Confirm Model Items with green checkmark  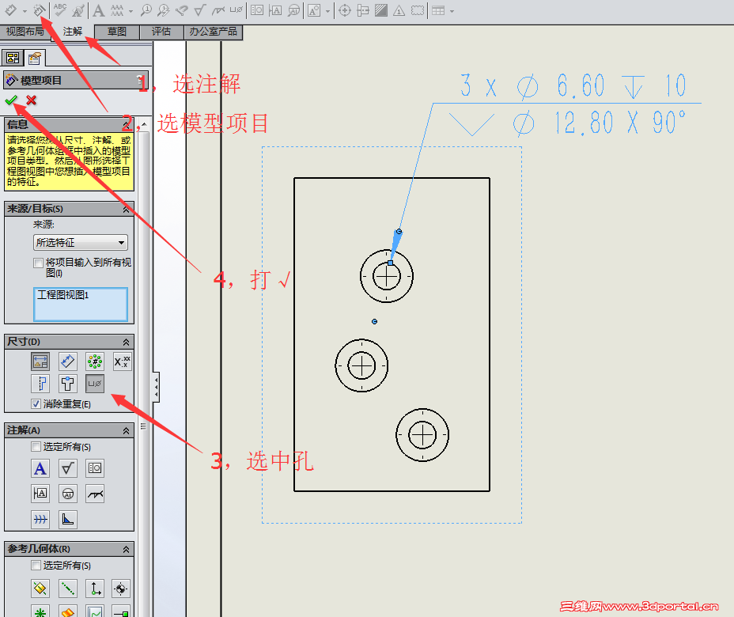click(11, 100)
